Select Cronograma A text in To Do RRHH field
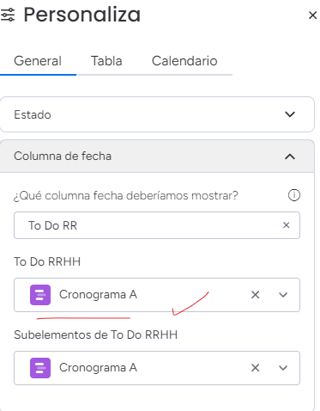This screenshot has height=411, width=320. tap(98, 295)
